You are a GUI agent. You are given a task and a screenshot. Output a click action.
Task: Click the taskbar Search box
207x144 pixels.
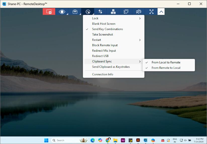(x=65, y=140)
